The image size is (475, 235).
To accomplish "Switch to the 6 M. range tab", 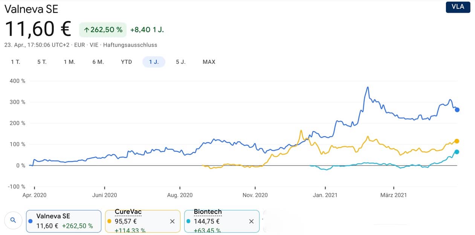I will click(x=98, y=62).
